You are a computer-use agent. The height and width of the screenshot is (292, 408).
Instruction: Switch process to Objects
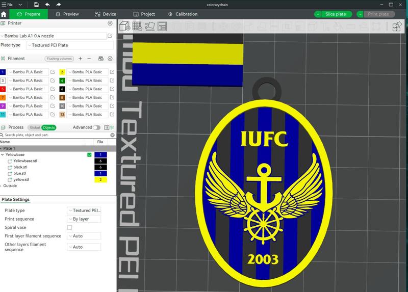pos(48,127)
